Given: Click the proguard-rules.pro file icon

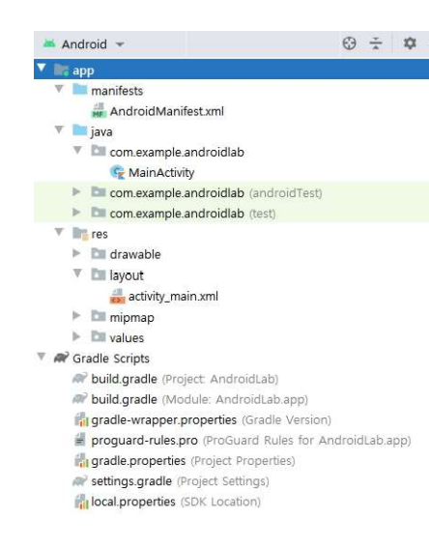Looking at the screenshot, I should tap(80, 439).
